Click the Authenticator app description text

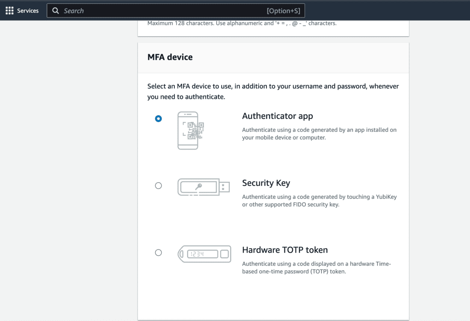319,134
